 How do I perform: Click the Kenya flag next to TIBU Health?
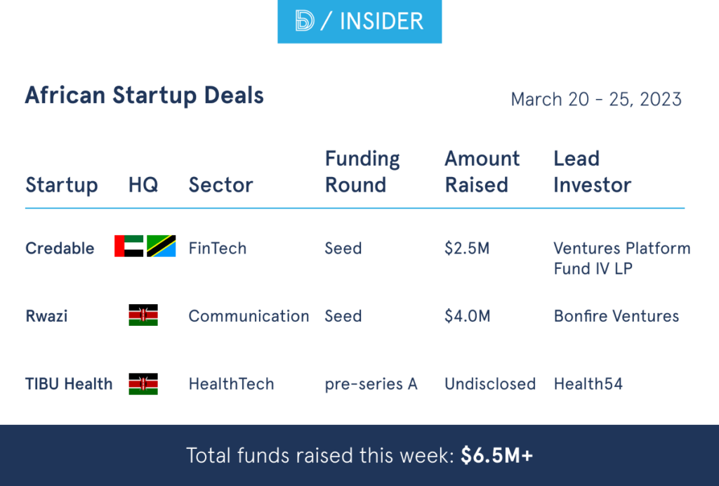click(x=143, y=384)
